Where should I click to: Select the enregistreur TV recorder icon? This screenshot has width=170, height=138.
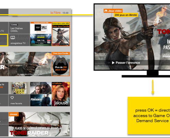(x=13, y=38)
